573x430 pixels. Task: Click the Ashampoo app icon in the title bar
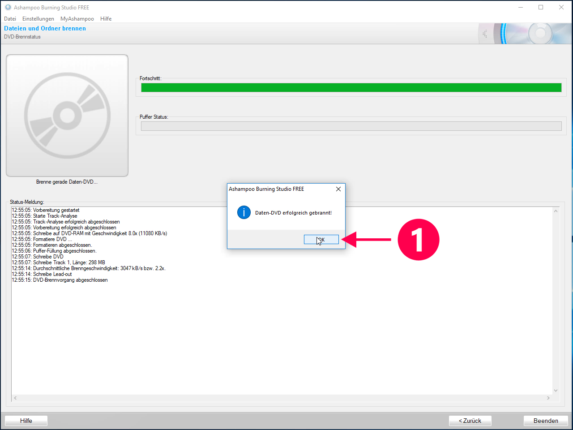(8, 7)
